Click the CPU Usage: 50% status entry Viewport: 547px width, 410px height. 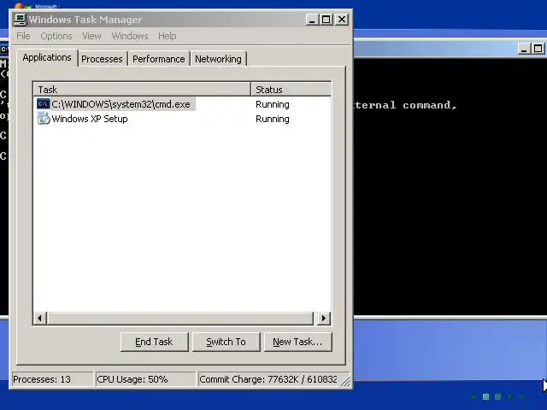[145, 379]
